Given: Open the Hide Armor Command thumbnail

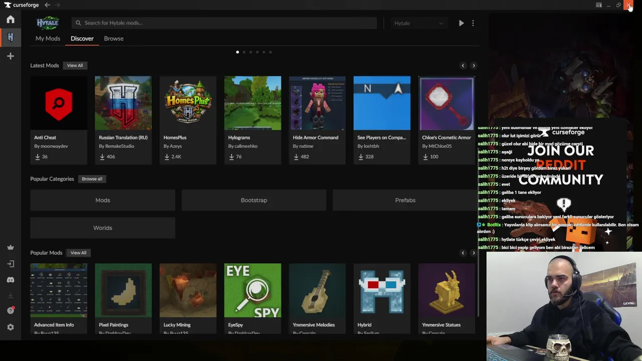Looking at the screenshot, I should 317,103.
